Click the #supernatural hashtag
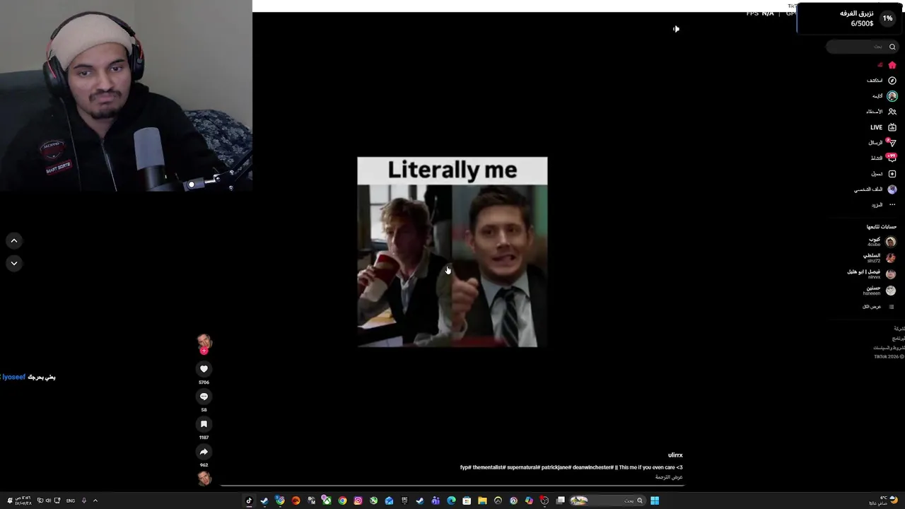Screen dimensions: 905x509 coord(522,467)
